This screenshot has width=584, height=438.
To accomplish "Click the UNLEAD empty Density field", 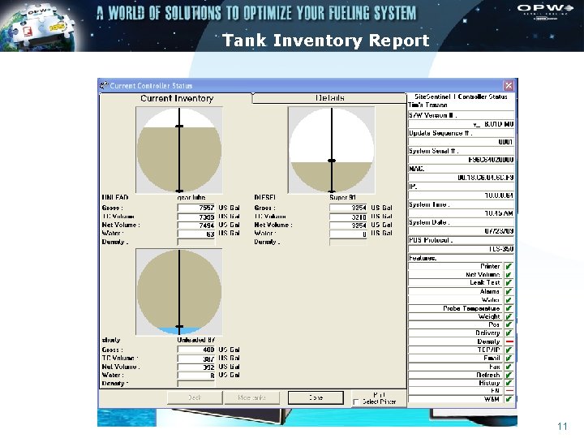I will coord(196,242).
